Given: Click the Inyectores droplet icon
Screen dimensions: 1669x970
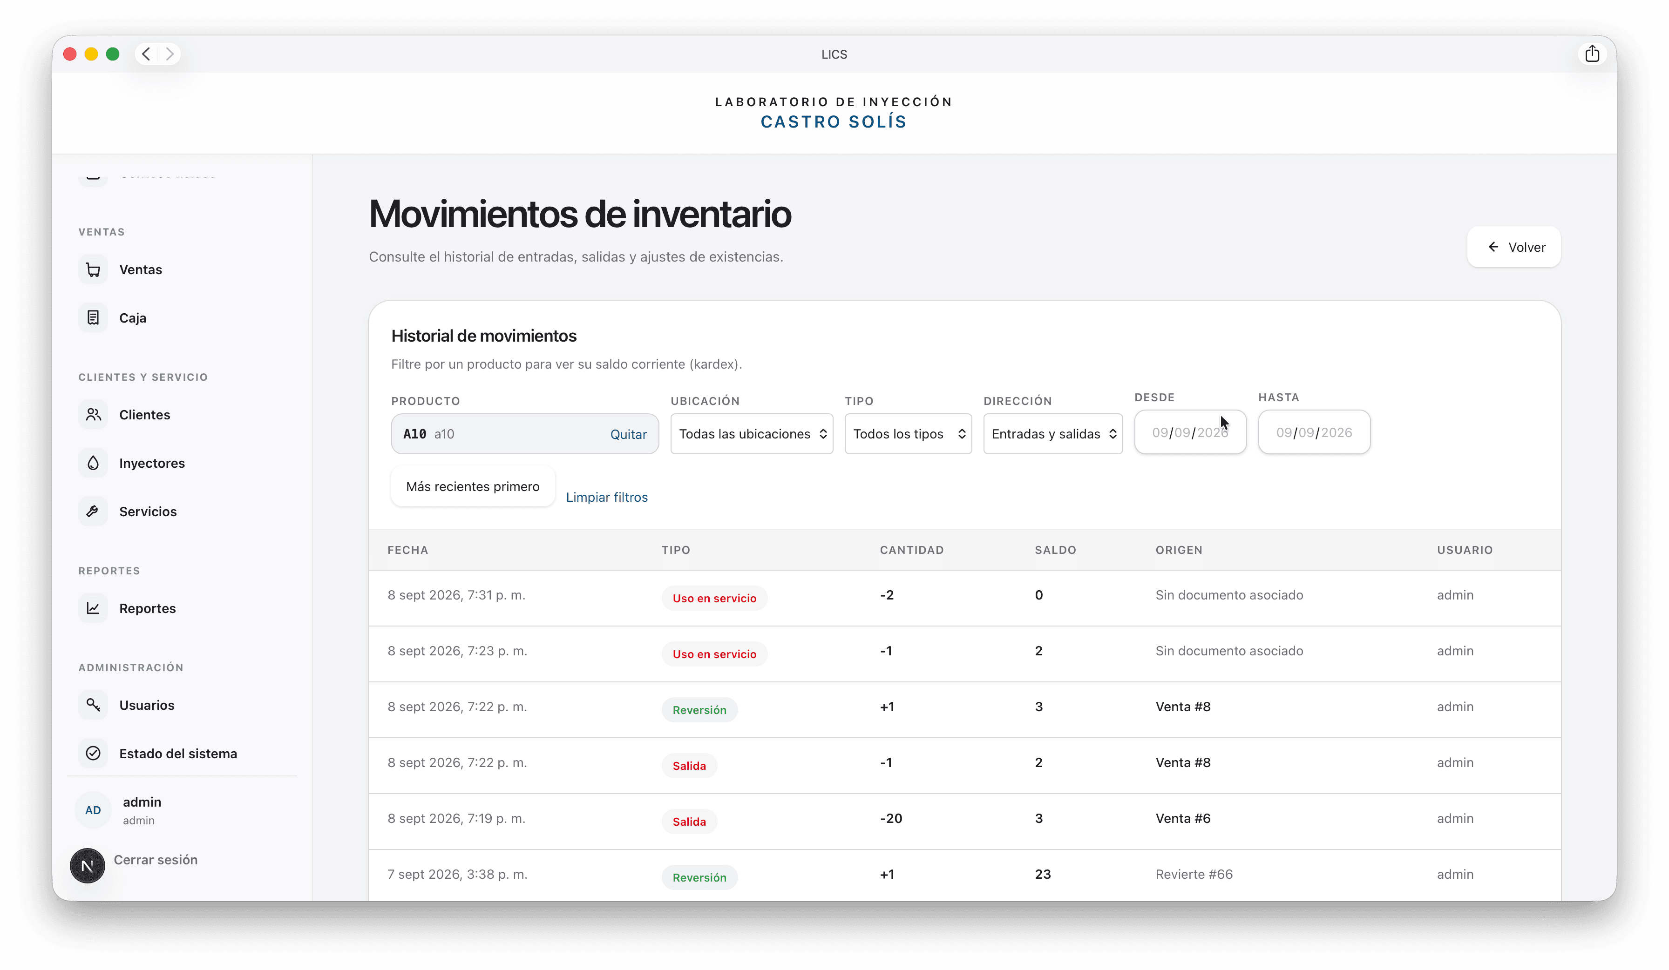Looking at the screenshot, I should 93,463.
